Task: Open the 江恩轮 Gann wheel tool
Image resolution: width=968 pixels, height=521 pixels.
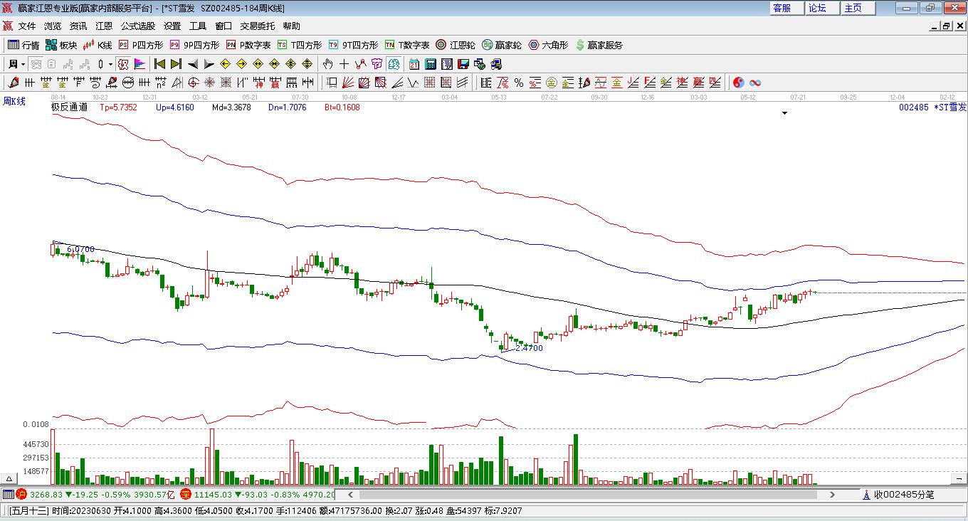Action: point(456,45)
